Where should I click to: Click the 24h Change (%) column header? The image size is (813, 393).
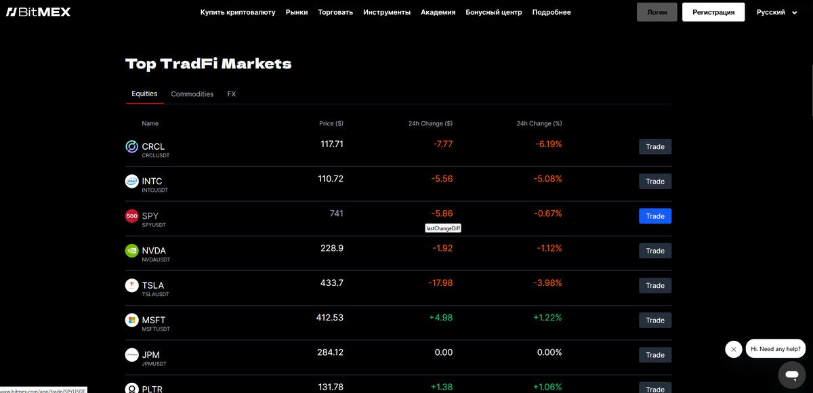click(539, 123)
